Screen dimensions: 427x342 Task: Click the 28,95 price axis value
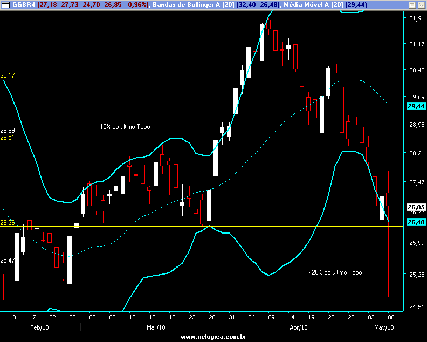tap(417, 125)
